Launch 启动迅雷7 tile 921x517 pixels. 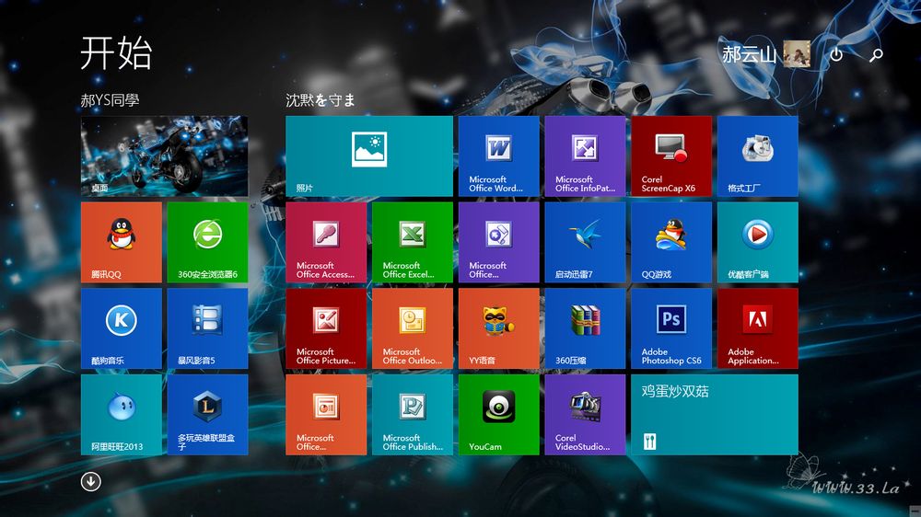click(585, 242)
